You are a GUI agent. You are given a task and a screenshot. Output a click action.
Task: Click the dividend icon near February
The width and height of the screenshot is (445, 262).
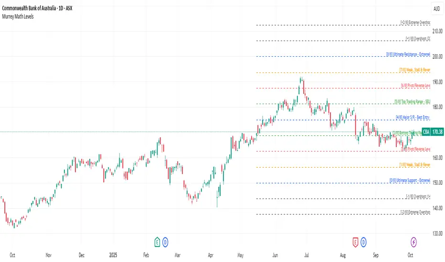[165, 241]
